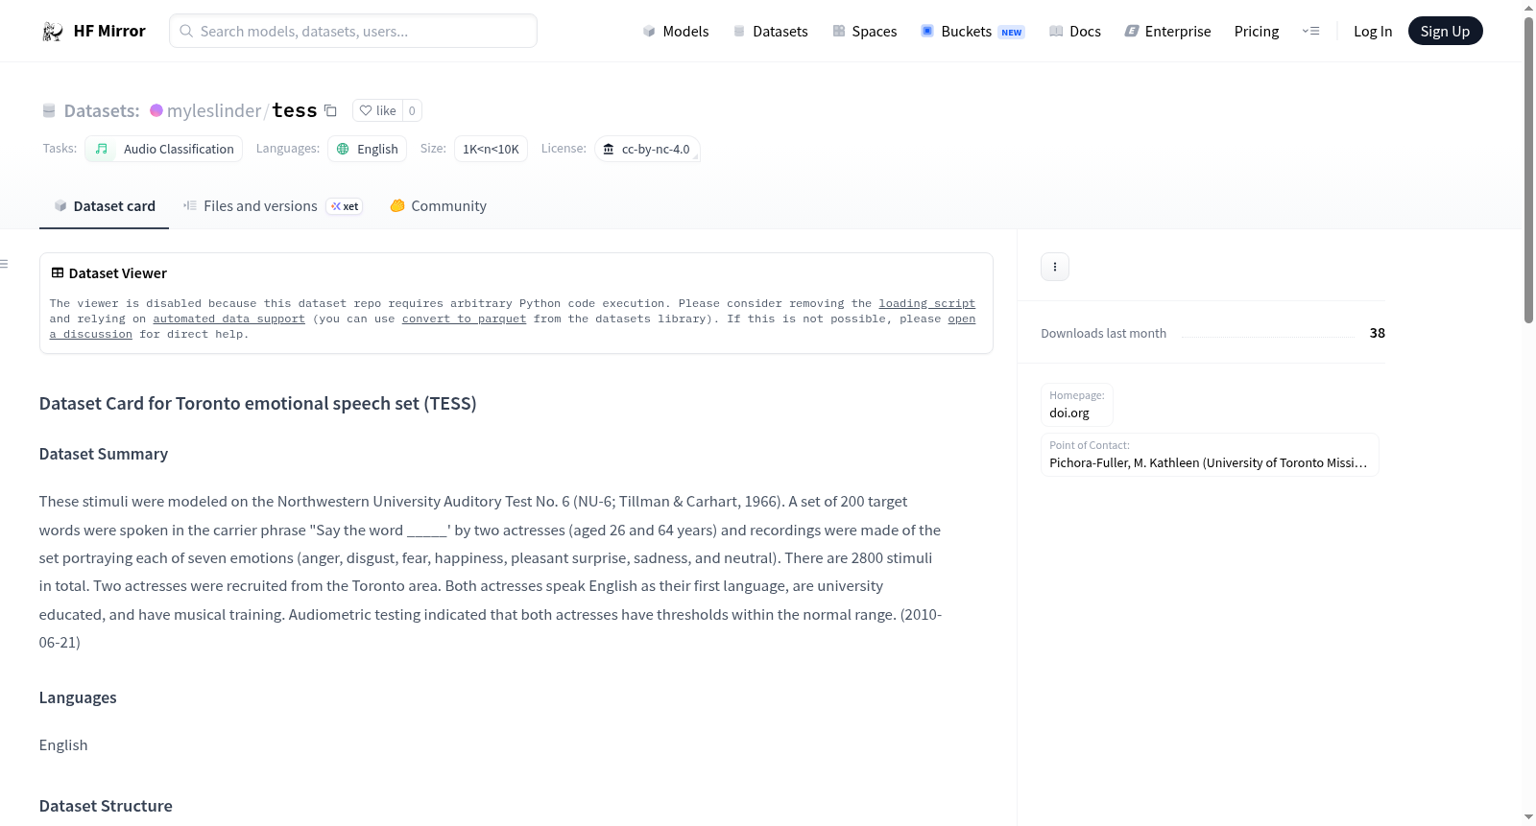Open the Community tab
The image size is (1536, 826).
click(438, 206)
